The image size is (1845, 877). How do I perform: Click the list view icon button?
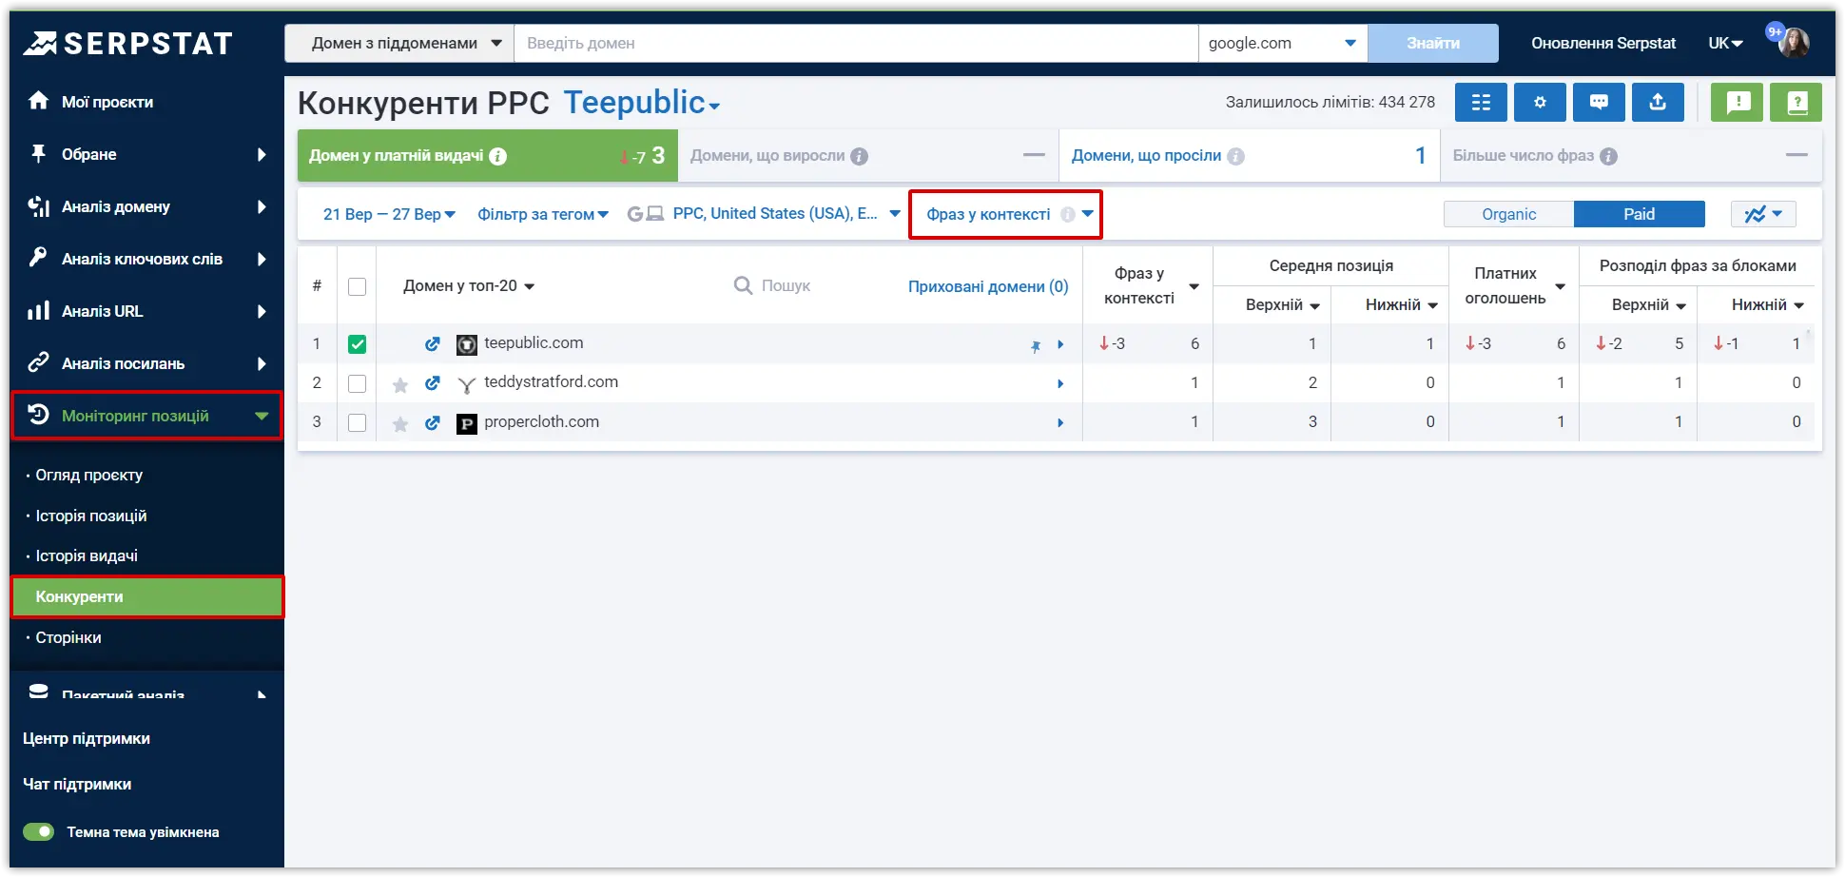(x=1481, y=102)
